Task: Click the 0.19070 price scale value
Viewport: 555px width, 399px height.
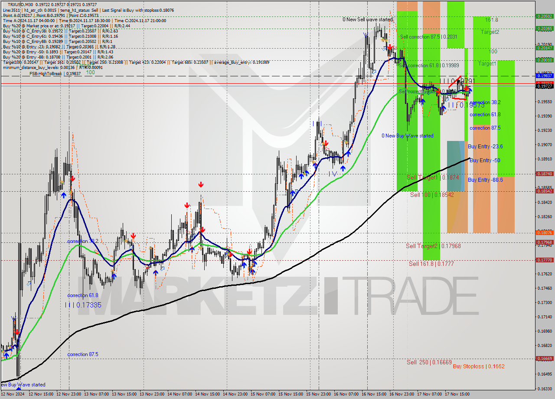Action: pos(544,145)
